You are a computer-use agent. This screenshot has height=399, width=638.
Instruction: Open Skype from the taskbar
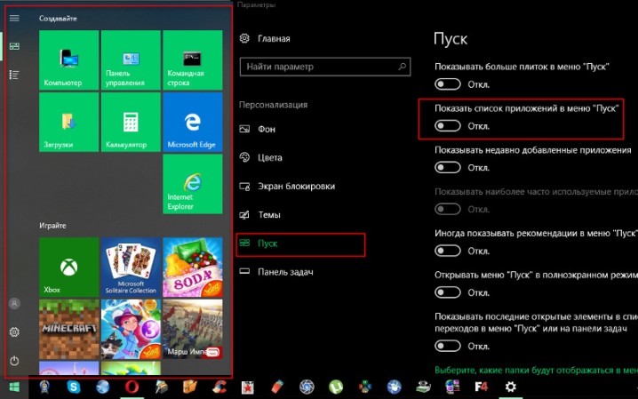(x=74, y=387)
